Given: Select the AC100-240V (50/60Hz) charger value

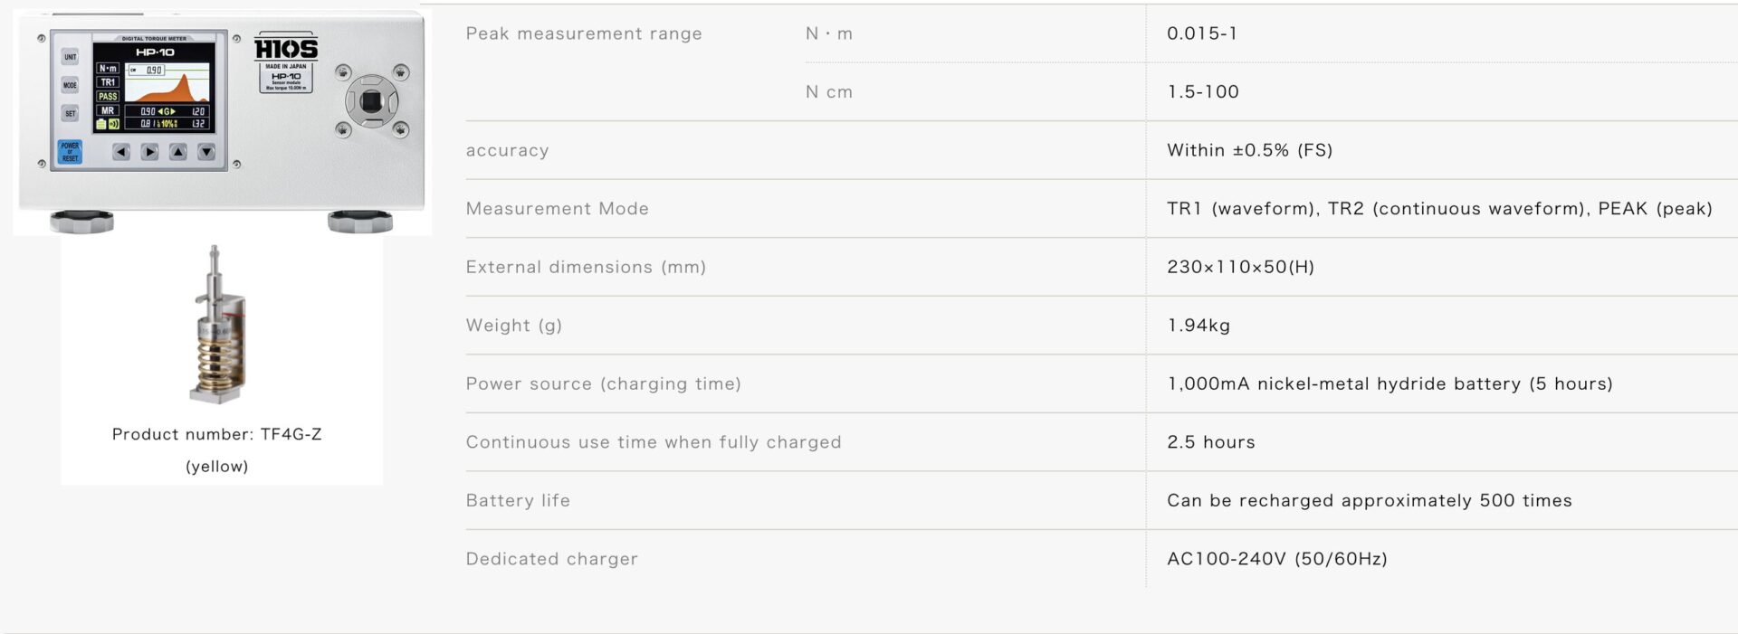Looking at the screenshot, I should pyautogui.click(x=1277, y=559).
